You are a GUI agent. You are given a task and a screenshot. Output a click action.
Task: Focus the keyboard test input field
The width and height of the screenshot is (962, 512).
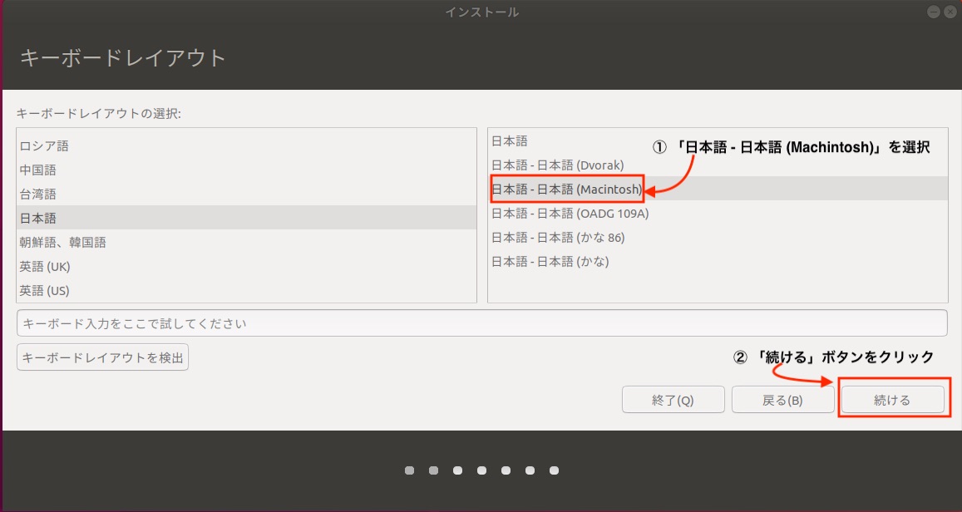click(482, 323)
